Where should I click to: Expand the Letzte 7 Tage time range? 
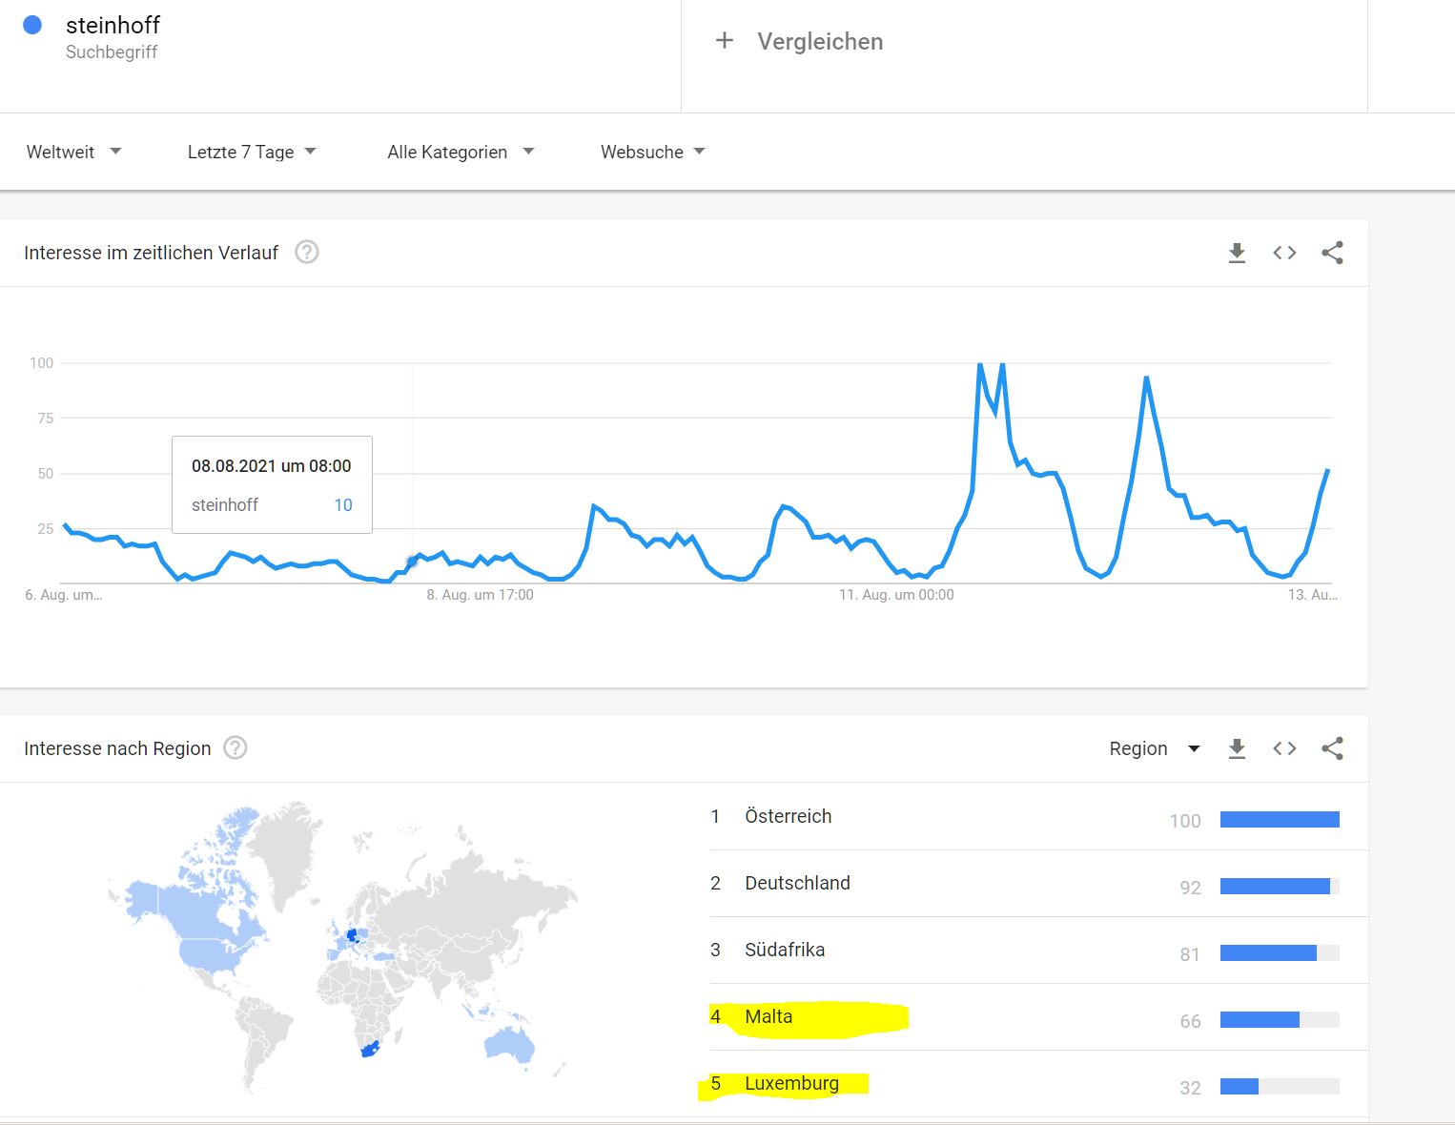pos(251,152)
